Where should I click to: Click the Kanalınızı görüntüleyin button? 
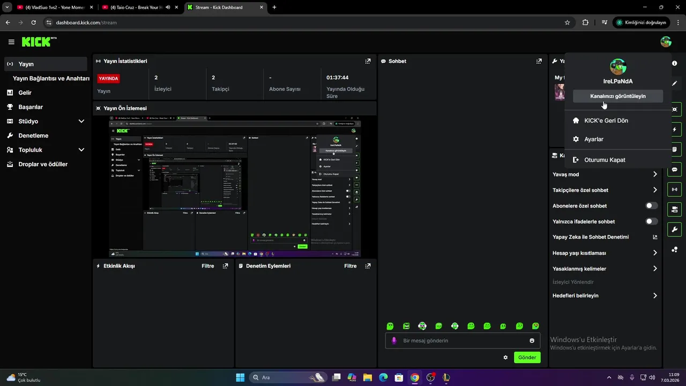tap(618, 96)
